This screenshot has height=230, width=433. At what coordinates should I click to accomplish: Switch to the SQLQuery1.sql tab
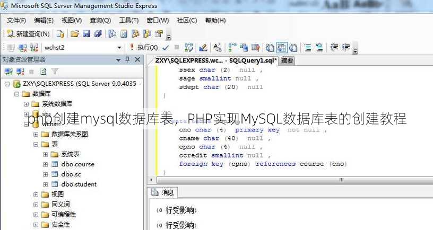215,60
